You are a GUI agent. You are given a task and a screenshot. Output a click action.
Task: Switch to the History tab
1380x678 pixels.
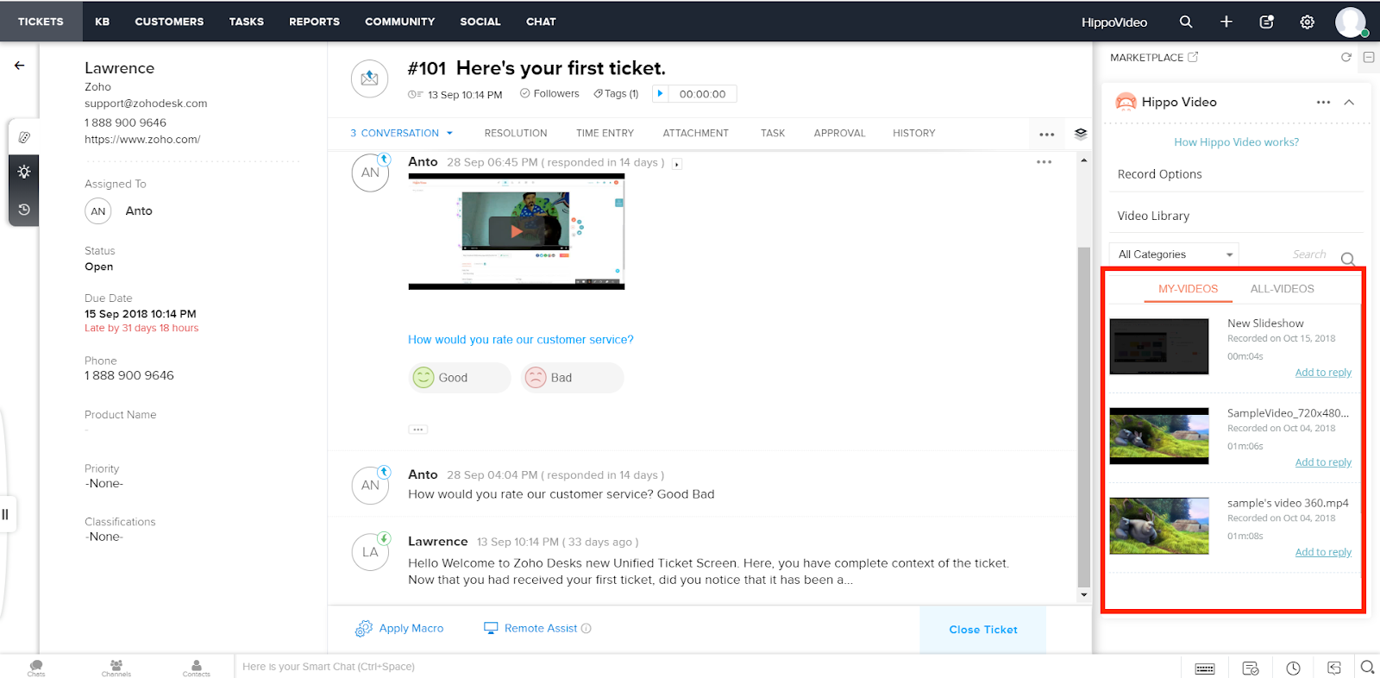pos(913,133)
